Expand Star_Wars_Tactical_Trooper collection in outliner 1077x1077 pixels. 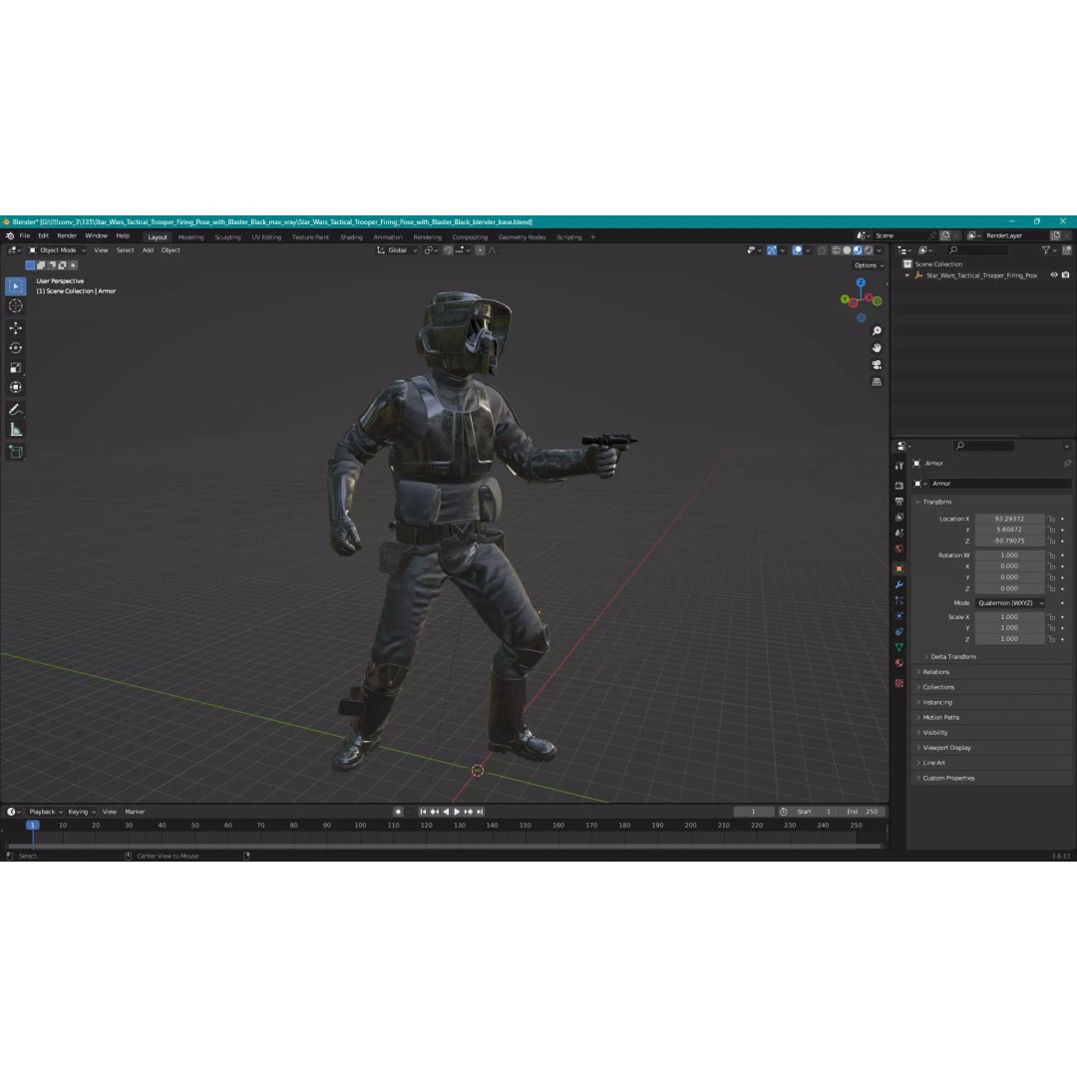(x=907, y=275)
